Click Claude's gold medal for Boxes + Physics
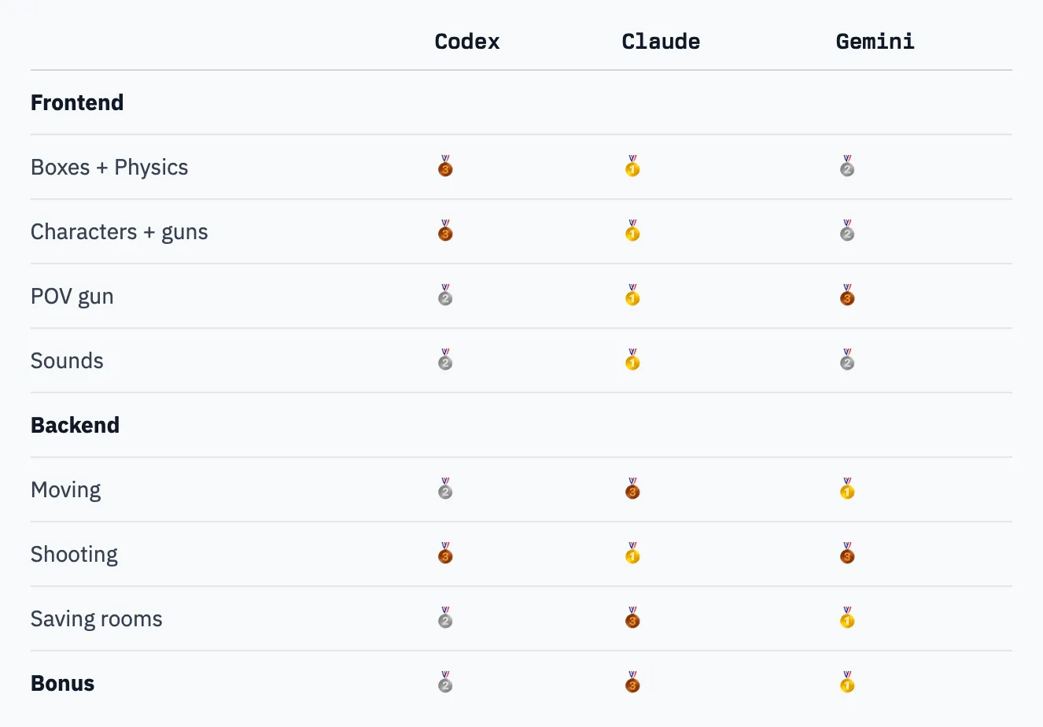The image size is (1043, 727). point(632,167)
